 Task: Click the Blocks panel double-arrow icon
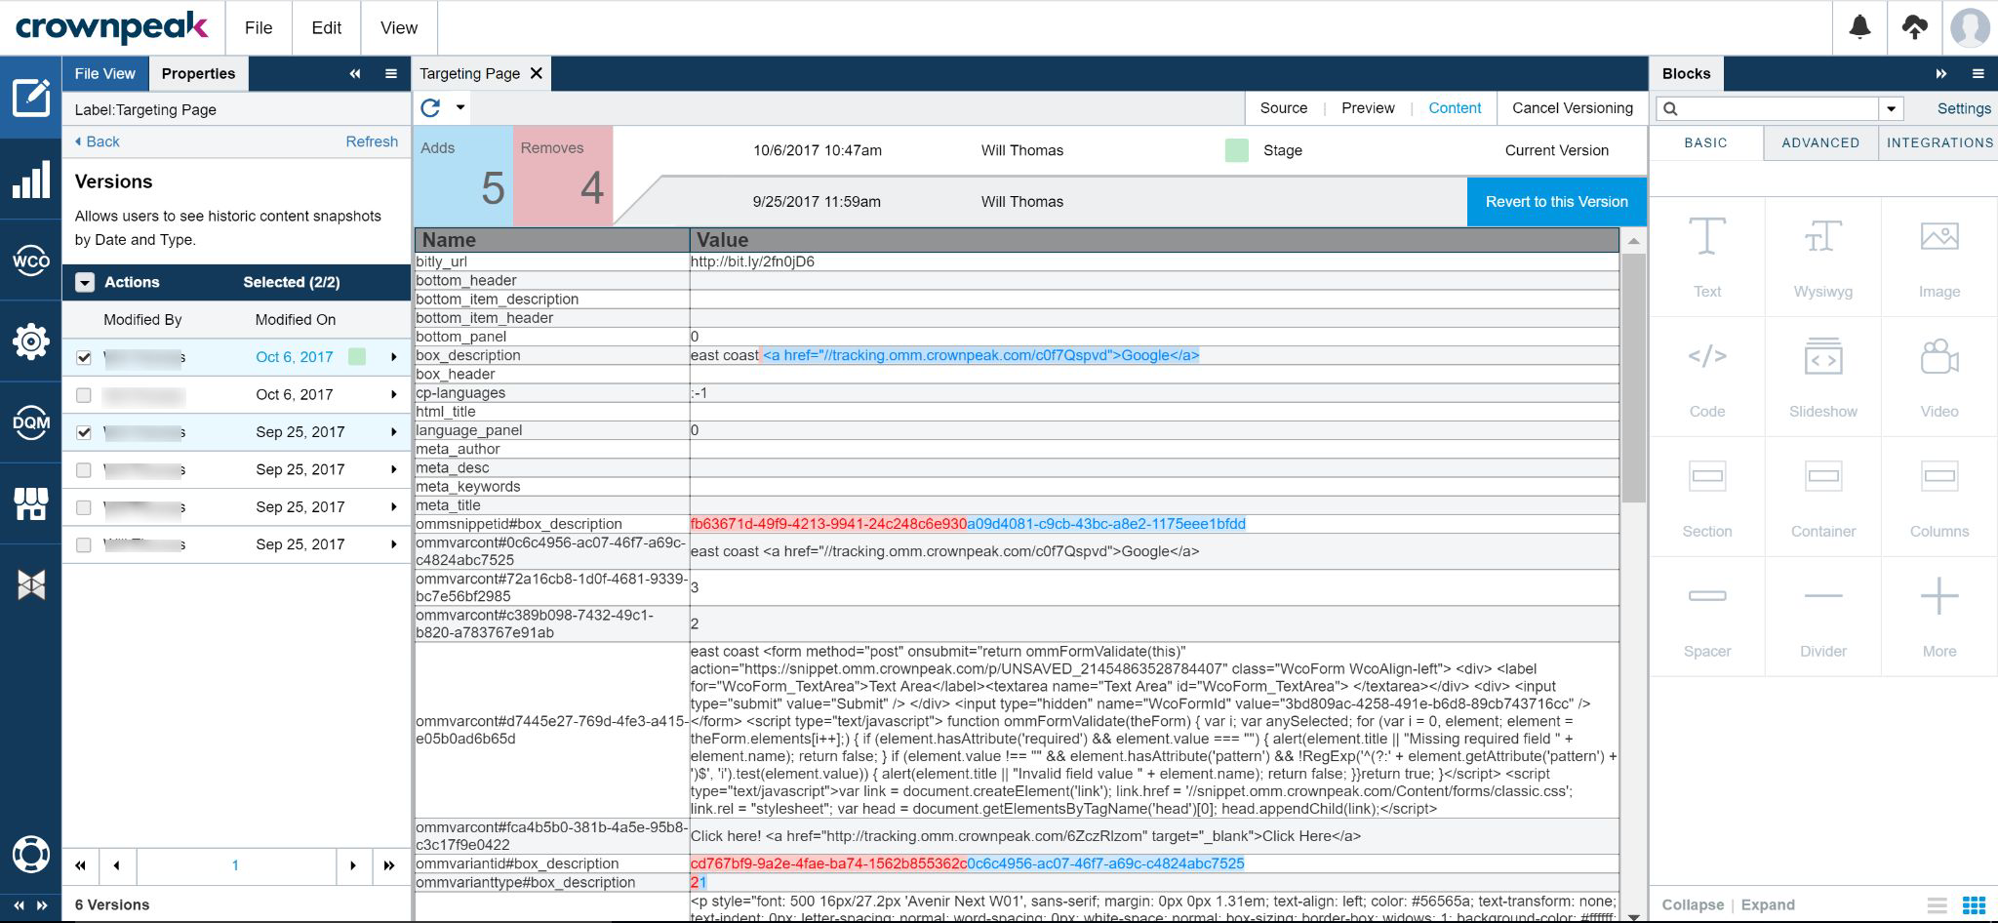coord(1941,73)
